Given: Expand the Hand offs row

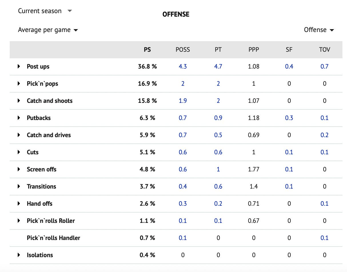Looking at the screenshot, I should pyautogui.click(x=19, y=204).
